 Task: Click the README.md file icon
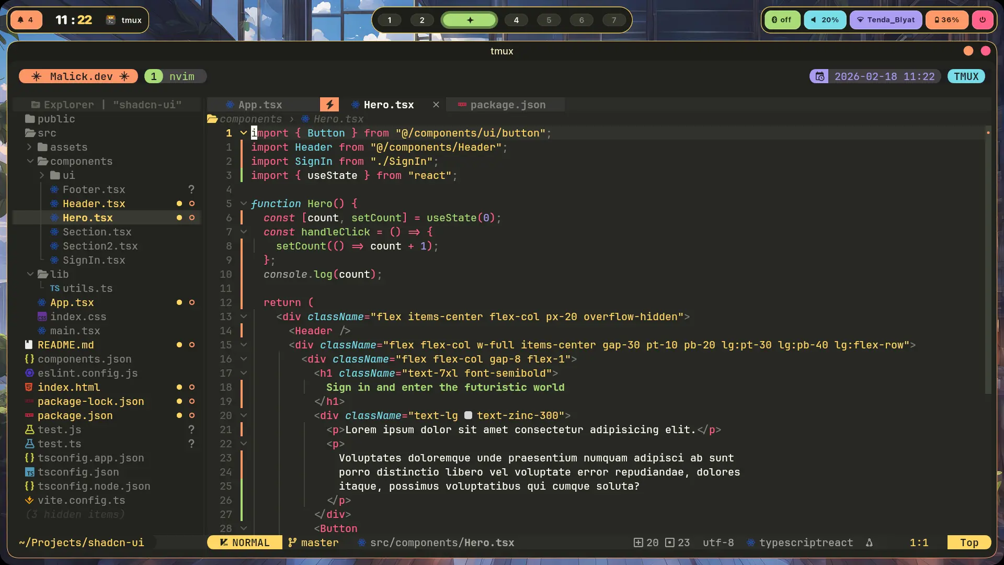[29, 345]
